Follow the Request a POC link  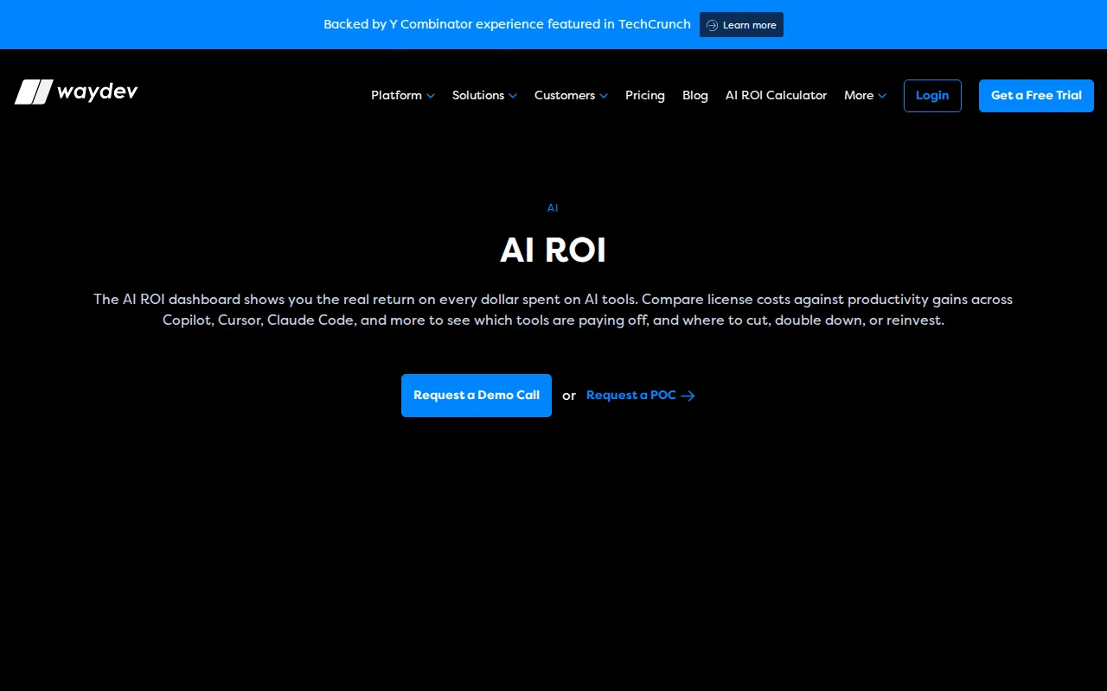click(x=641, y=396)
